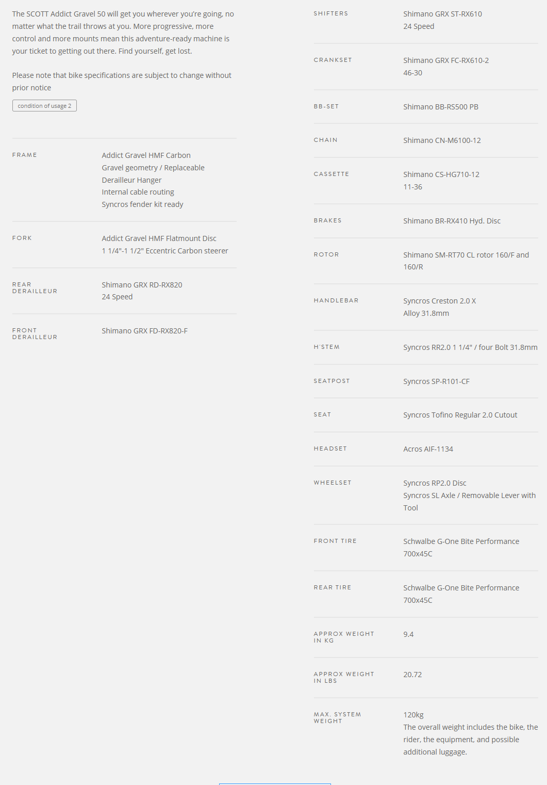
Task: Click the SHIFTERS spec label
Action: [330, 13]
